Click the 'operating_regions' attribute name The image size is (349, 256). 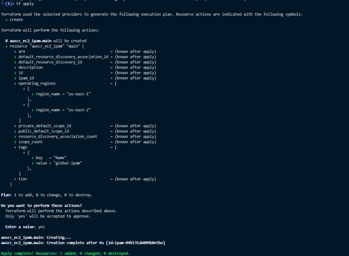click(37, 83)
